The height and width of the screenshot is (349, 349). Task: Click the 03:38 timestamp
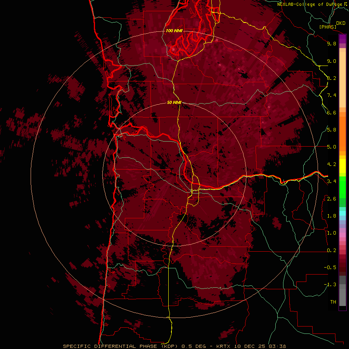[x=276, y=346]
